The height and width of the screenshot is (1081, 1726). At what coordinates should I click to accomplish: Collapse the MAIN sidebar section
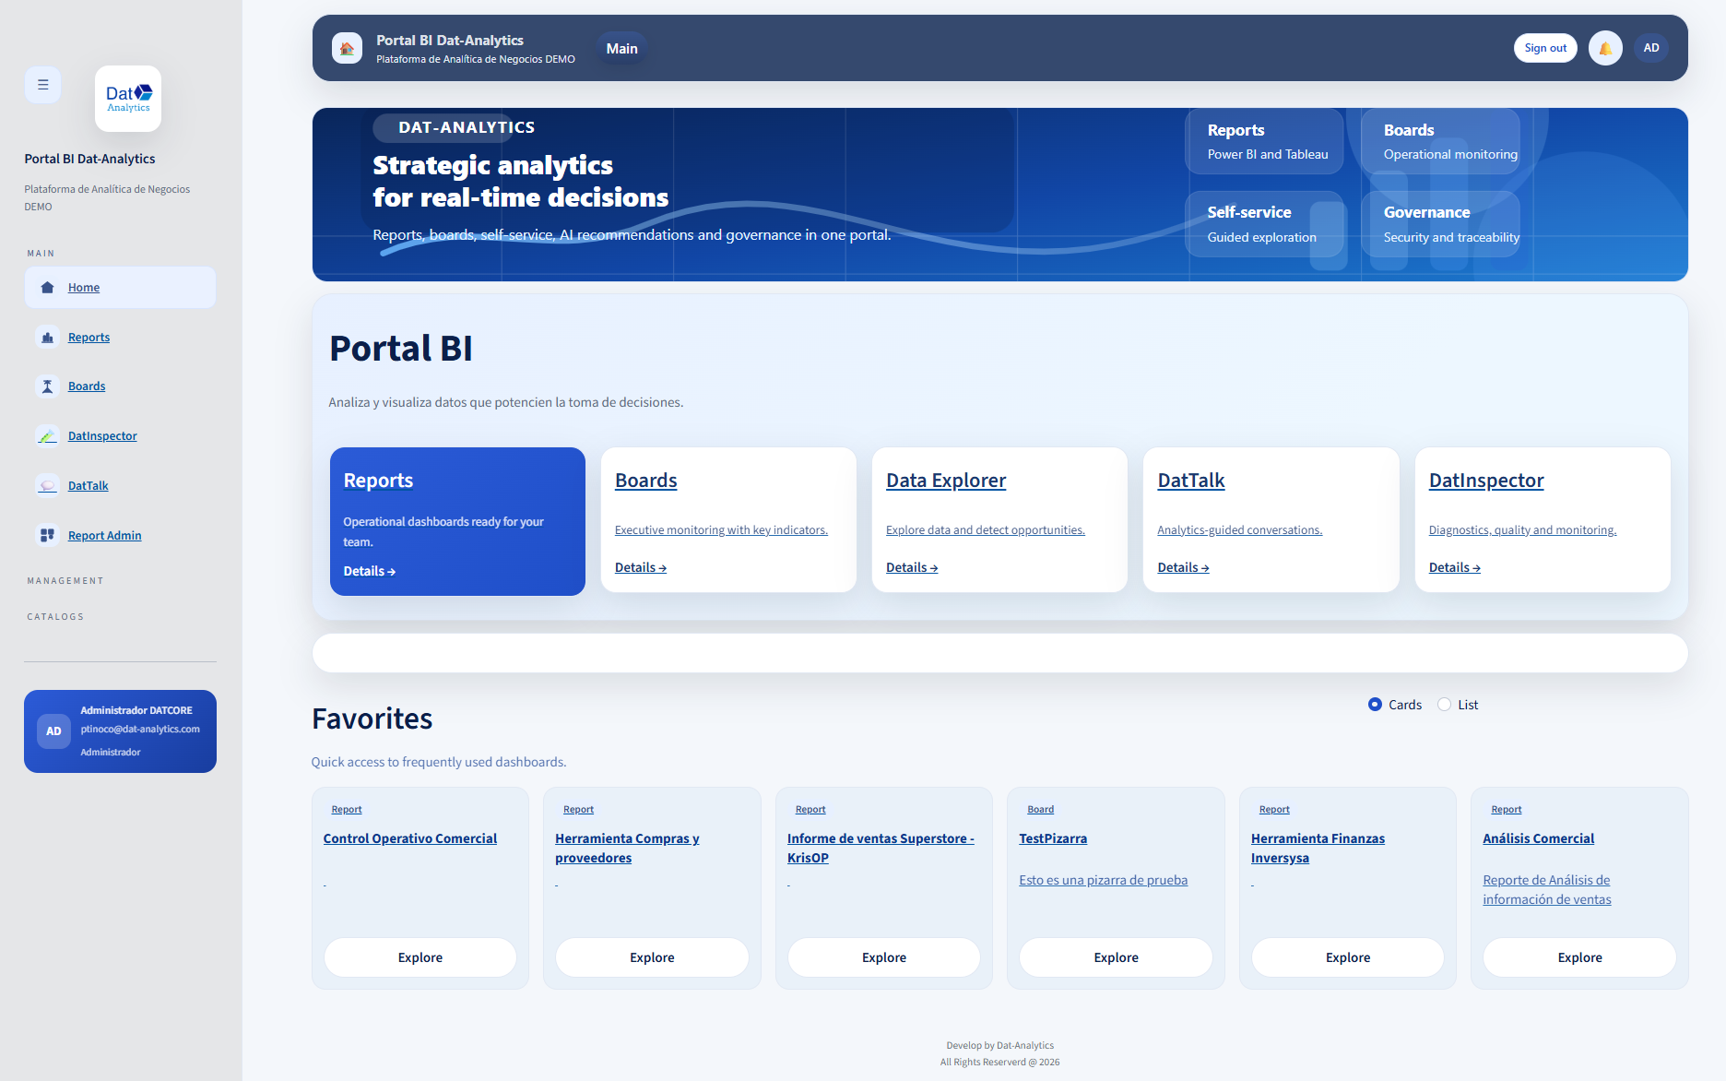click(x=41, y=254)
